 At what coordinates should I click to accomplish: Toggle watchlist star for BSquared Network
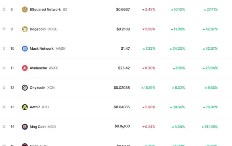(x=4, y=9)
